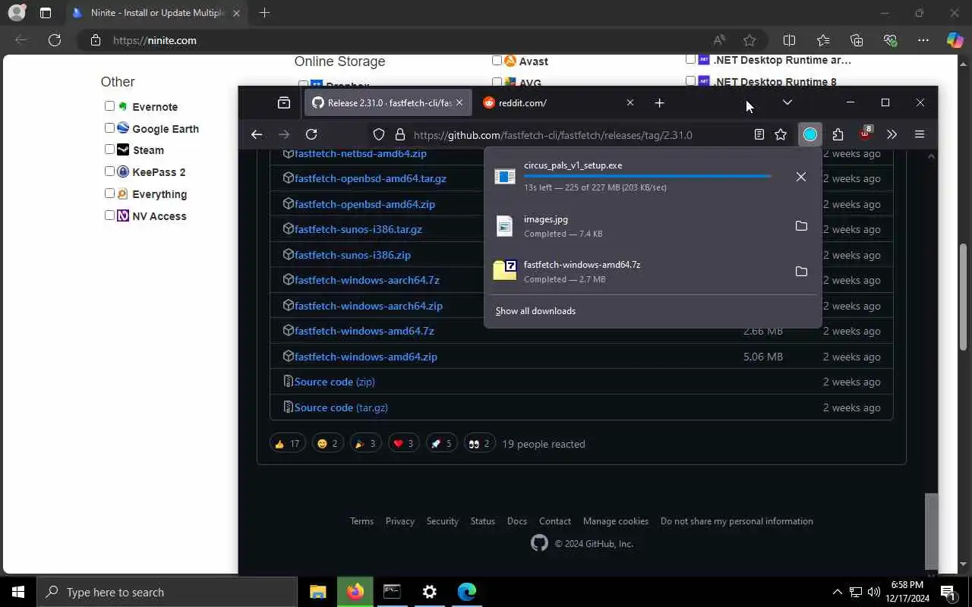The image size is (972, 607).
Task: Tick the Avast checkbox on Ninite
Action: (x=497, y=61)
